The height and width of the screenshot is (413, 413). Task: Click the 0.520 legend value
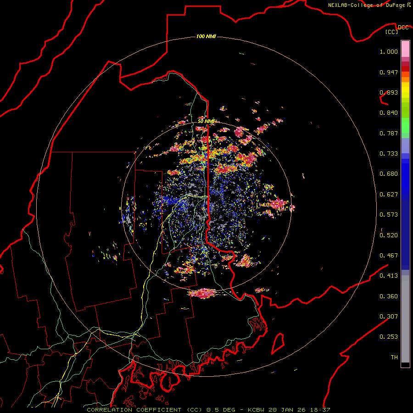tap(389, 235)
